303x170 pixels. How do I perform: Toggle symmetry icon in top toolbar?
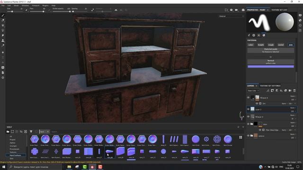[x=116, y=10]
